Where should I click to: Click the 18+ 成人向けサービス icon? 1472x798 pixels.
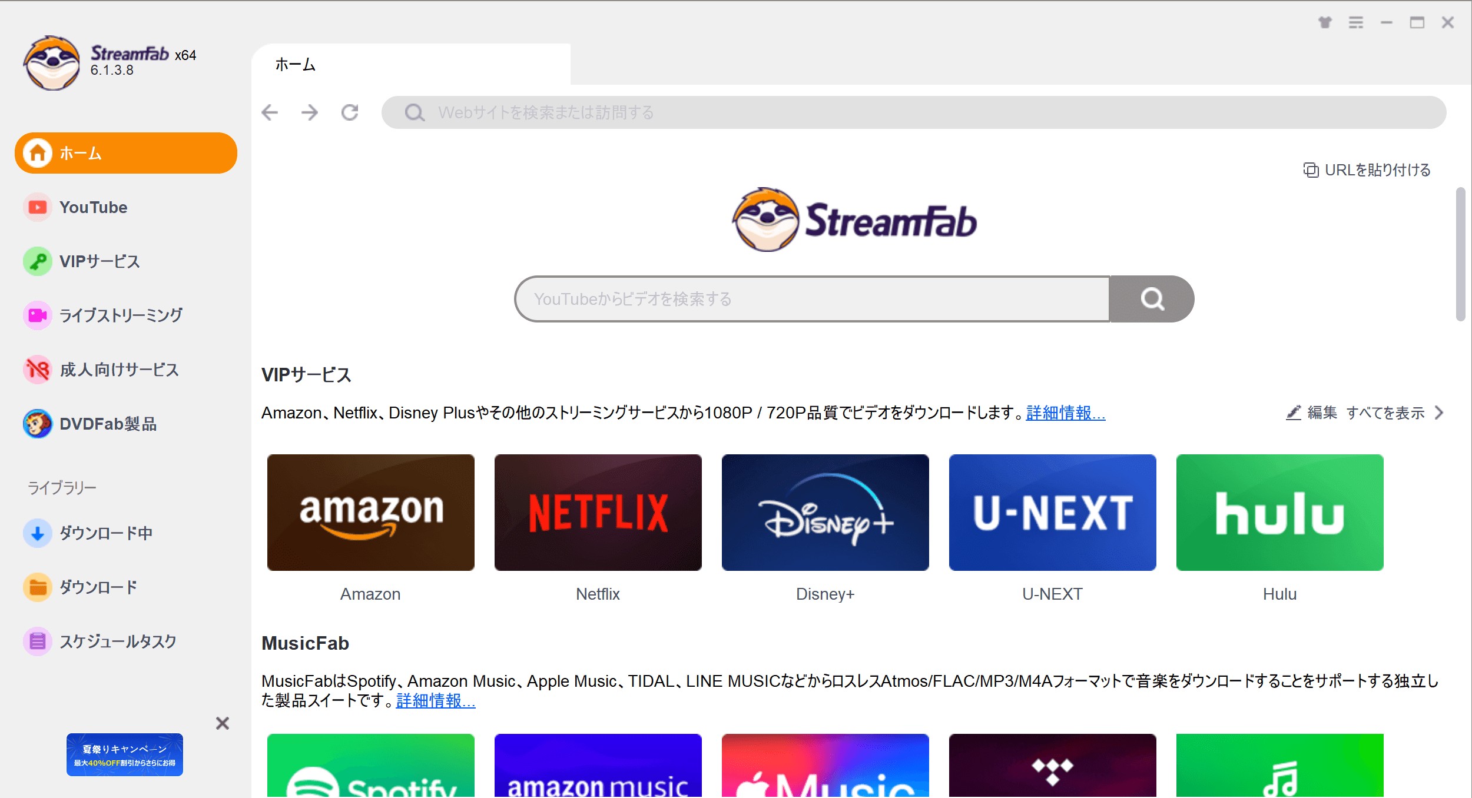pos(38,370)
